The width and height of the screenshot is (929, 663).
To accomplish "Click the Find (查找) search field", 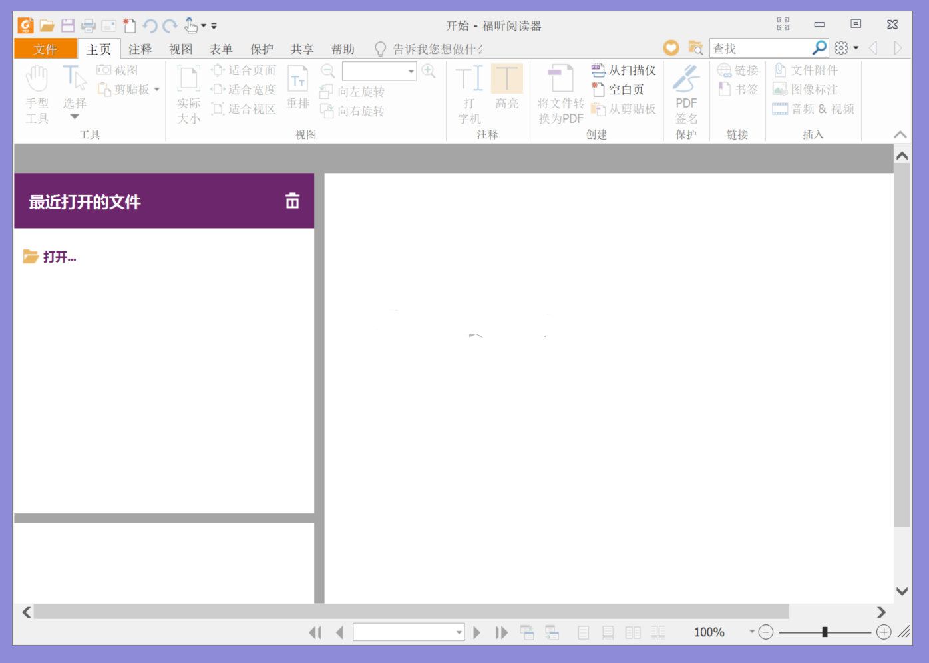I will tap(759, 48).
